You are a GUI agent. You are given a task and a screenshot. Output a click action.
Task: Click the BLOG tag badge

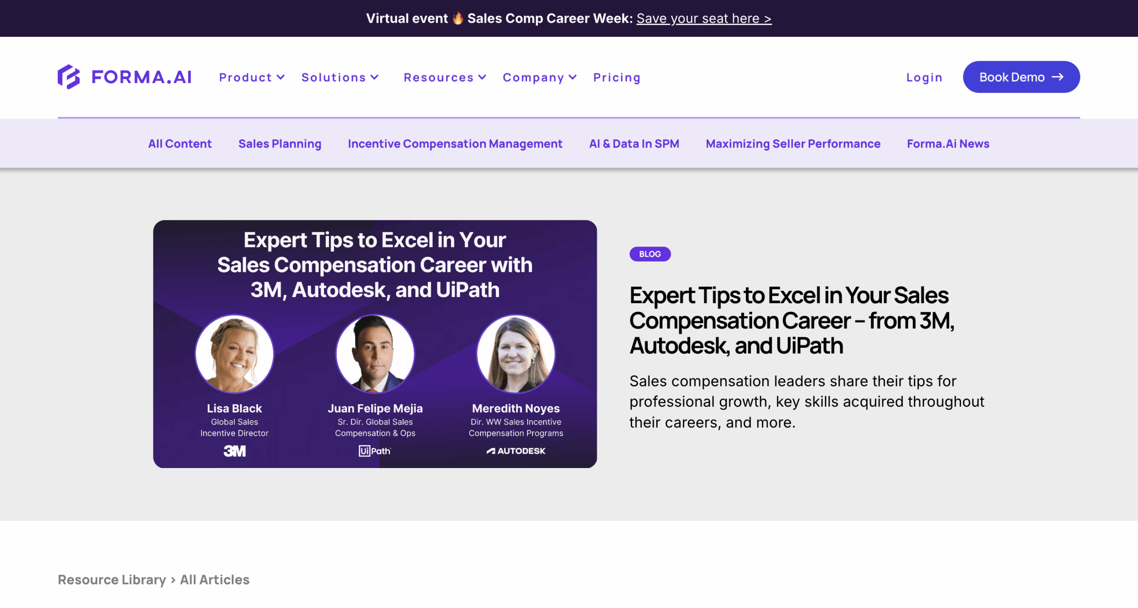coord(649,254)
